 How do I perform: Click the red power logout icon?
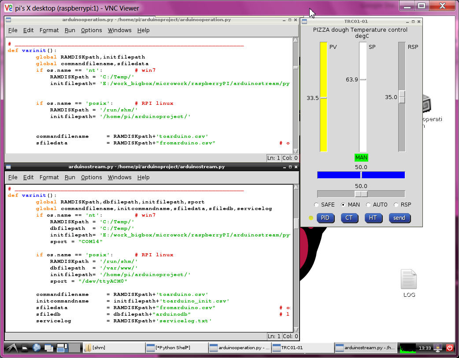click(x=450, y=348)
